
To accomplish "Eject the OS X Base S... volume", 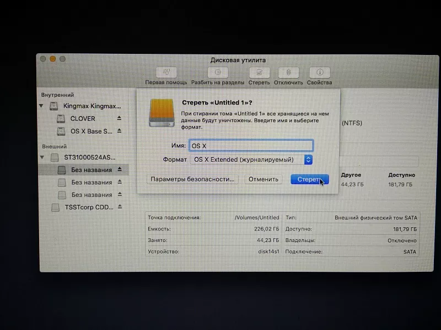I will click(x=119, y=131).
